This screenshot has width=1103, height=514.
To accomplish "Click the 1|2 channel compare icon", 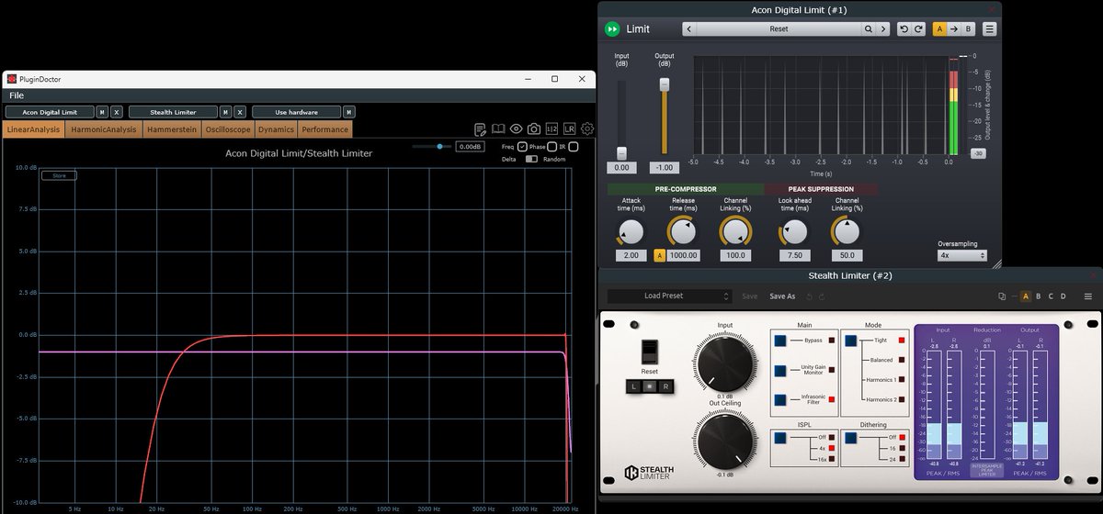I will 551,129.
